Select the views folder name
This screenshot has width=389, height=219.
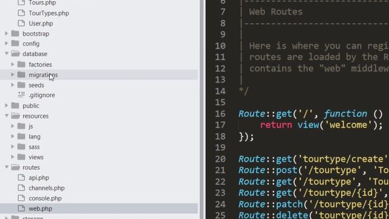pyautogui.click(x=36, y=157)
